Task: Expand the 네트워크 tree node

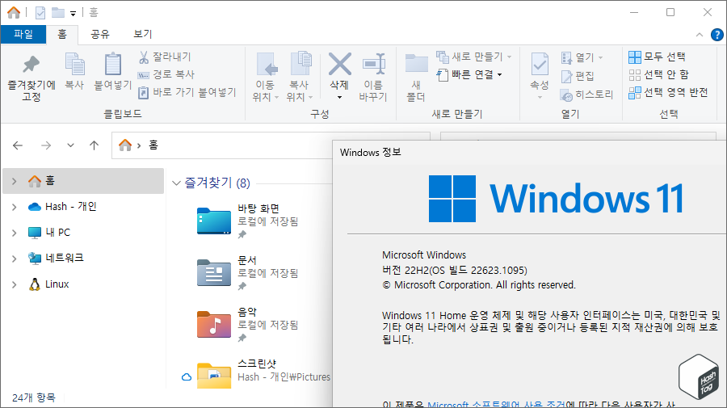Action: 15,259
